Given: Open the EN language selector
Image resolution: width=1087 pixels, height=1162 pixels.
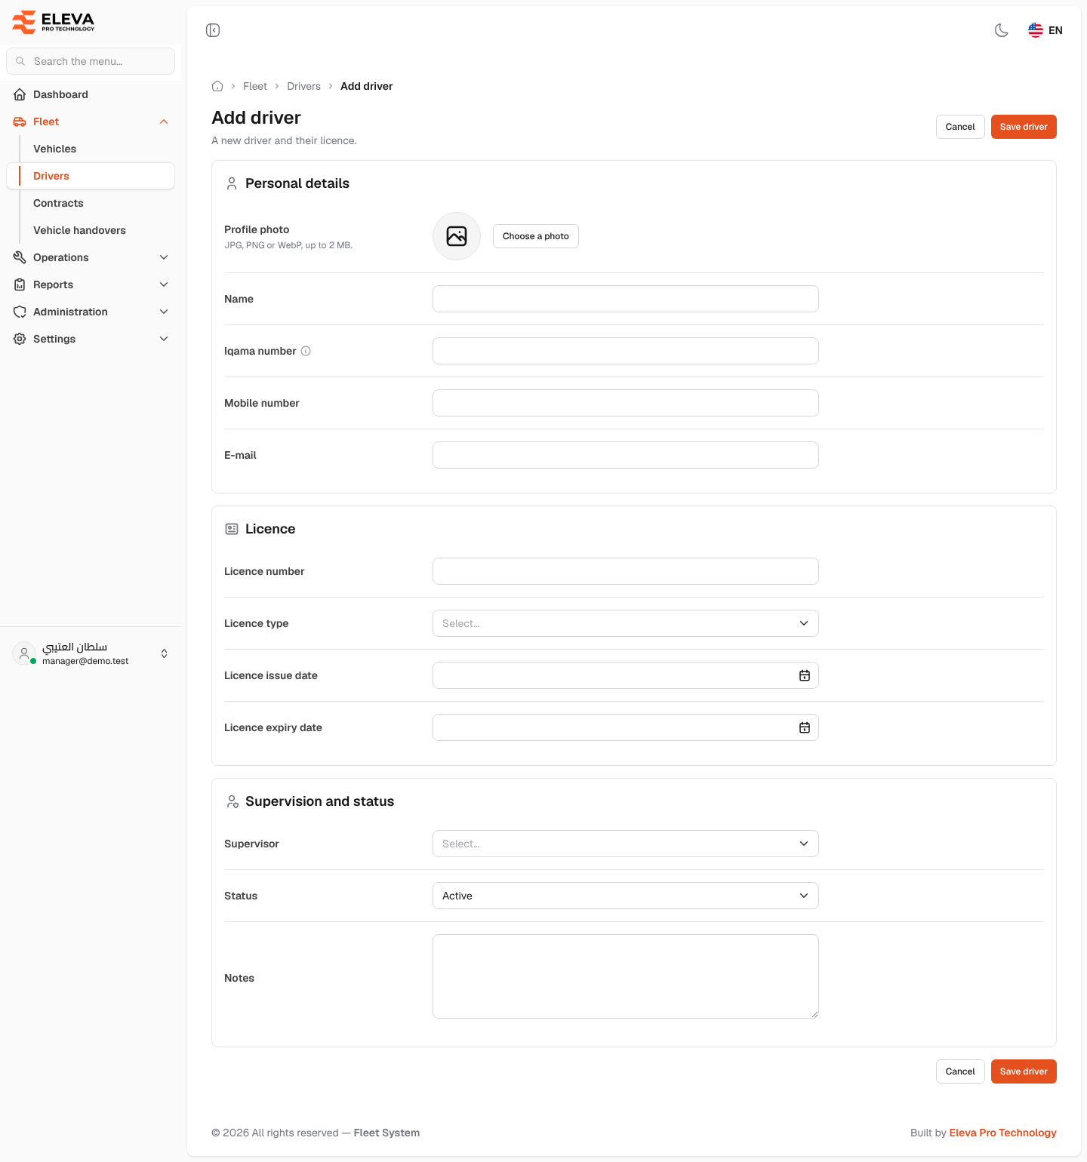Looking at the screenshot, I should [x=1045, y=30].
